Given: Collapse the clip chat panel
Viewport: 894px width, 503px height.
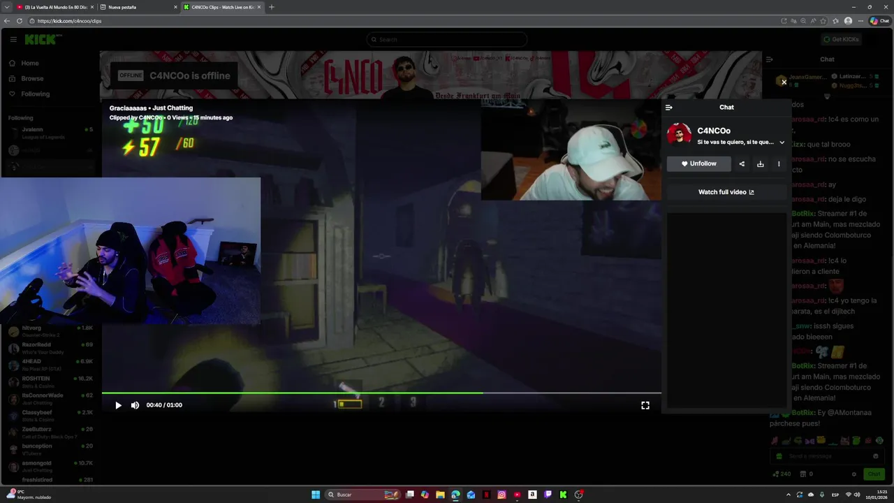Looking at the screenshot, I should pos(668,108).
